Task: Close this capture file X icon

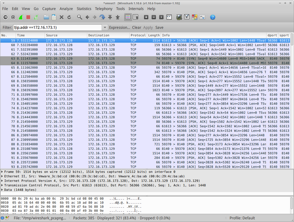Action: (61, 17)
